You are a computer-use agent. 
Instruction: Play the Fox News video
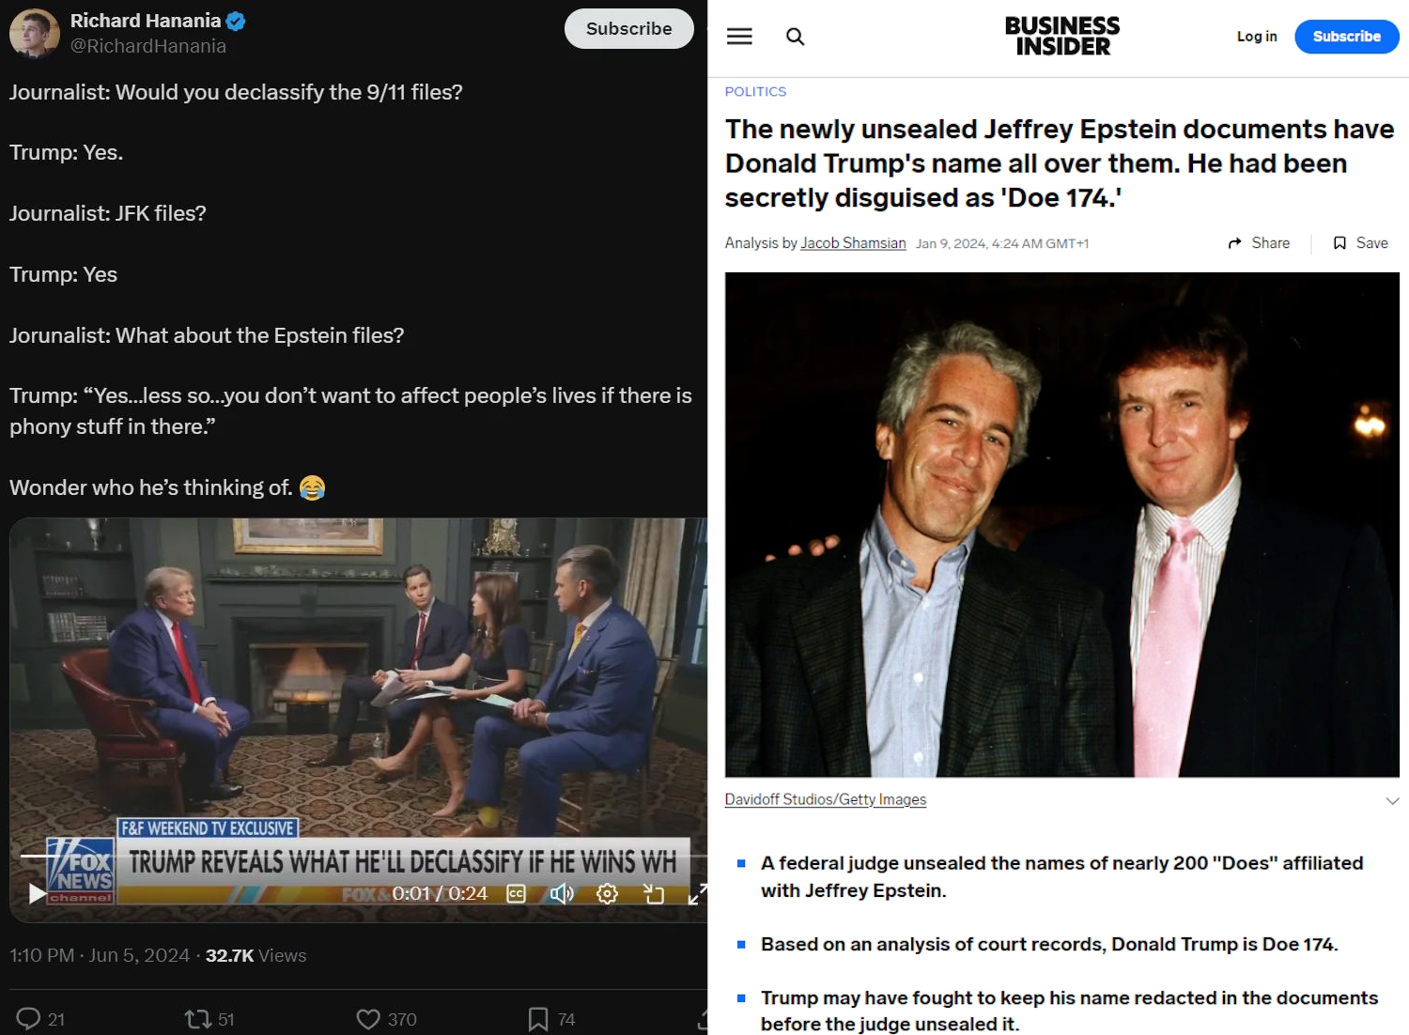pos(37,893)
